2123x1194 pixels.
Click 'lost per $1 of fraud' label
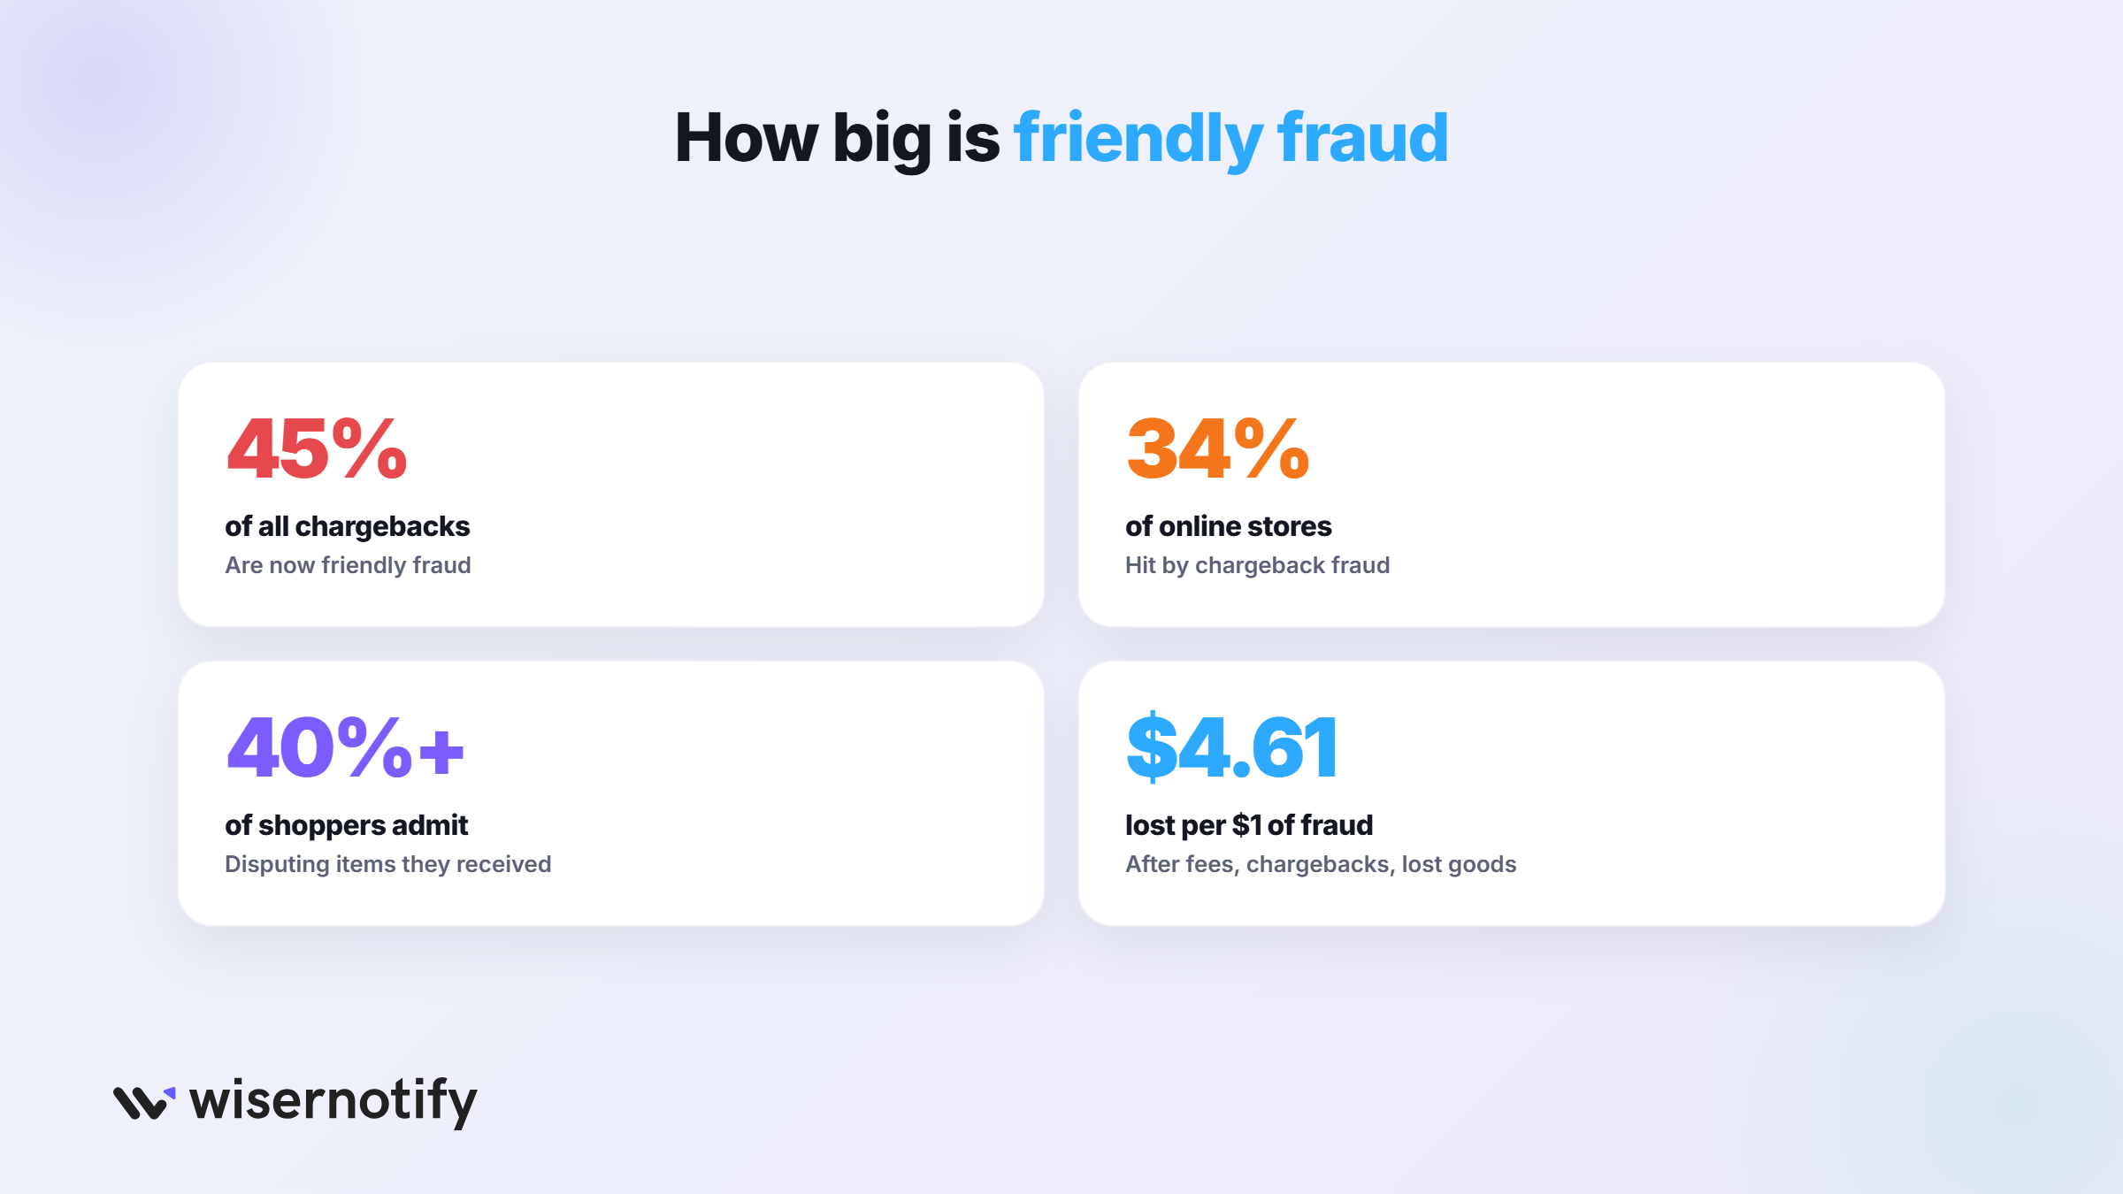pyautogui.click(x=1249, y=825)
